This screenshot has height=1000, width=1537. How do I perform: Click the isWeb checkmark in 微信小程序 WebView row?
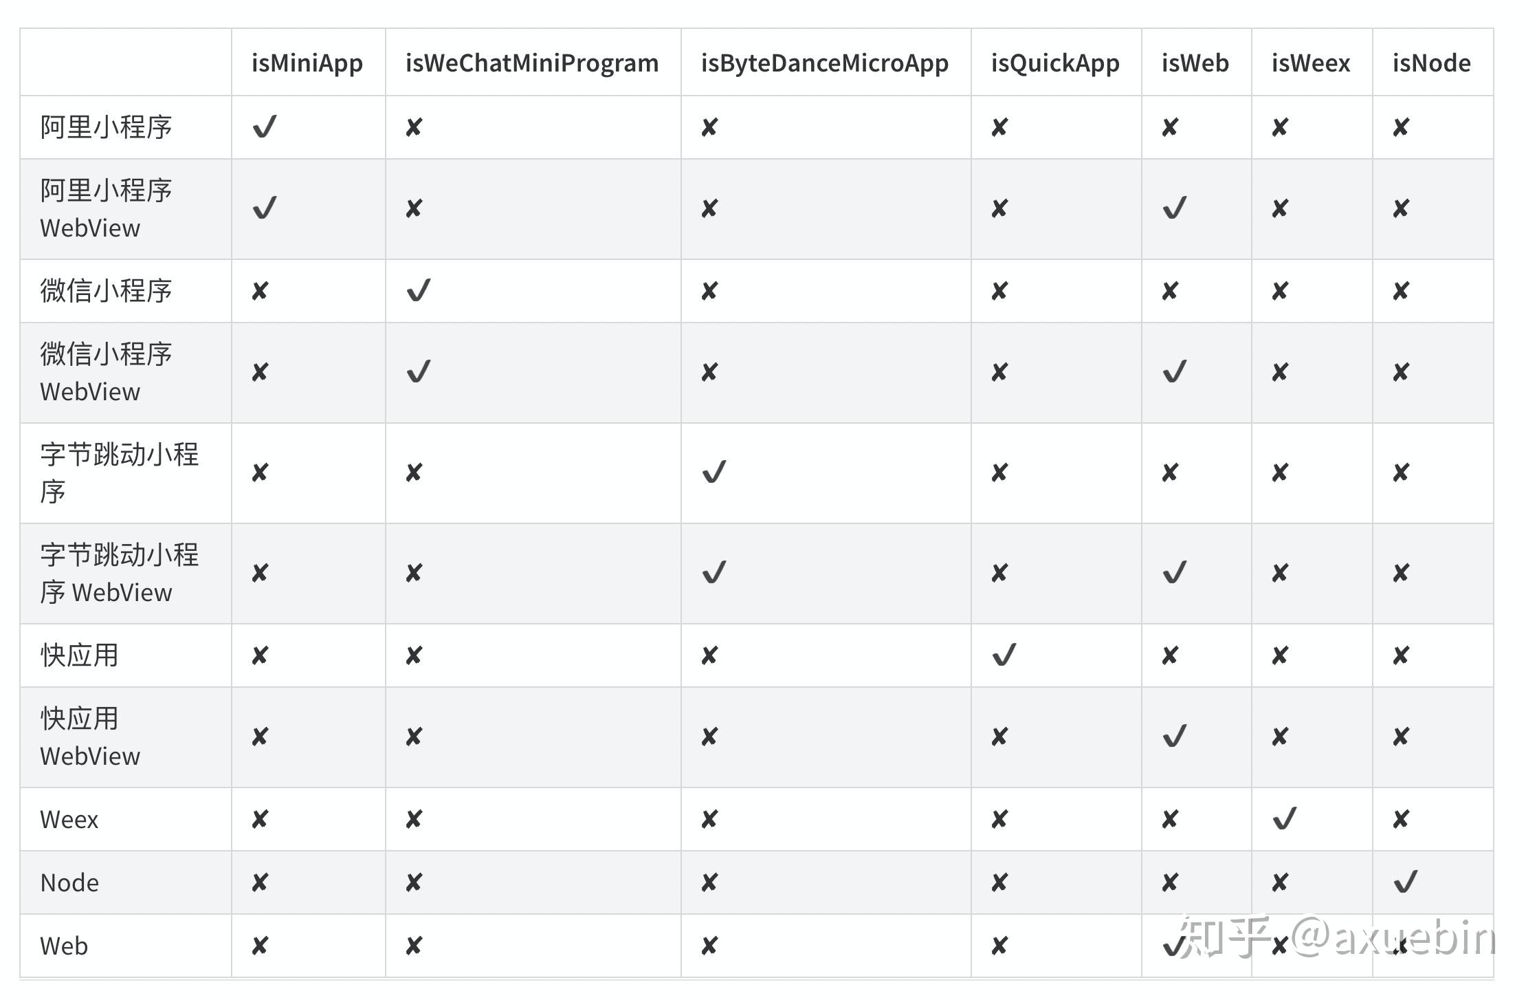point(1174,372)
